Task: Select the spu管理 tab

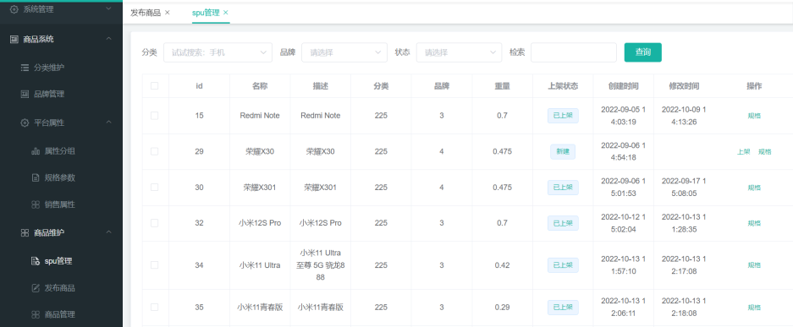Action: (x=206, y=13)
